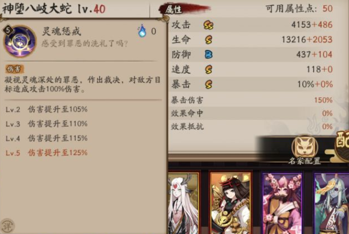Select the black-haired shikigami with gold ornaments
This screenshot has width=349, height=234.
tap(231, 203)
